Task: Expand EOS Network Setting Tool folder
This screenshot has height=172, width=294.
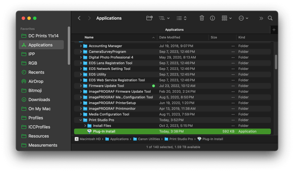Action: tap(81, 69)
